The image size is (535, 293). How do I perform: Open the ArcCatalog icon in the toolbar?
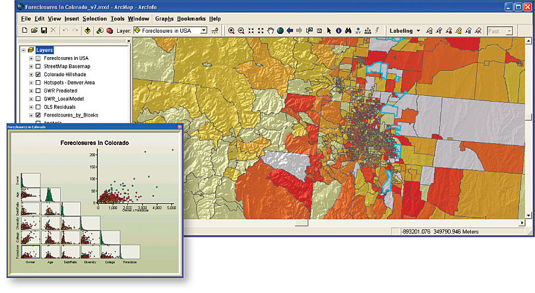(x=100, y=31)
